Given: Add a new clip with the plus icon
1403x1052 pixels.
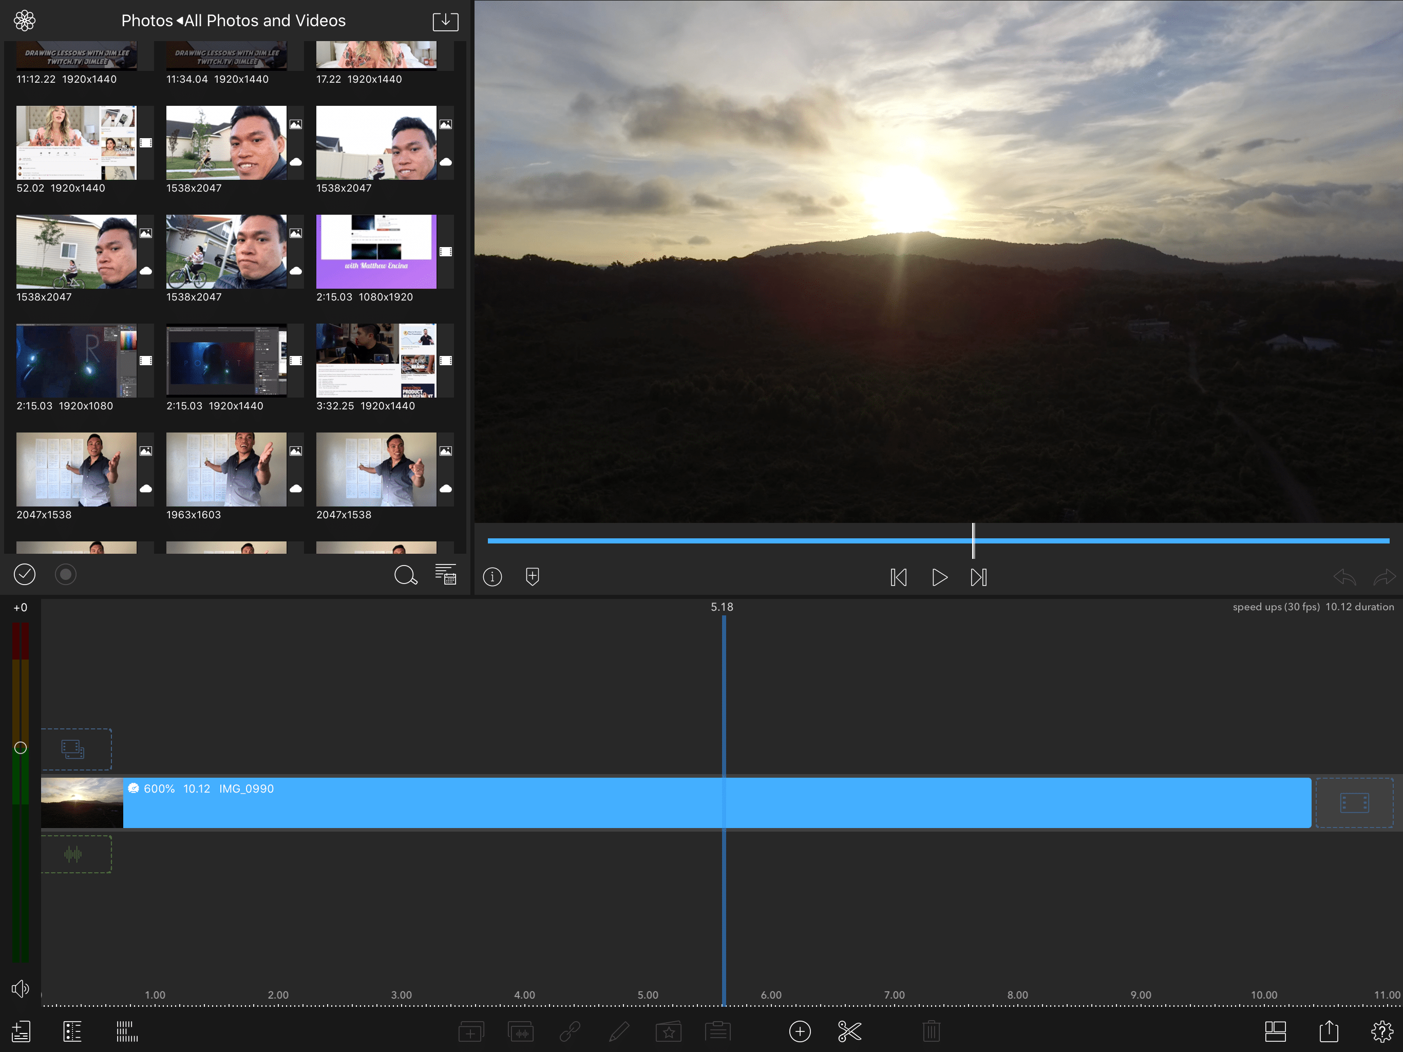Looking at the screenshot, I should [800, 1031].
